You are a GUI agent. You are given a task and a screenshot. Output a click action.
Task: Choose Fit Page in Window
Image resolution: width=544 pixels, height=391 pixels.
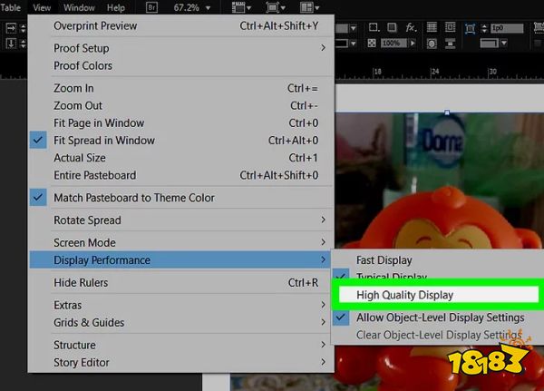tap(180, 122)
